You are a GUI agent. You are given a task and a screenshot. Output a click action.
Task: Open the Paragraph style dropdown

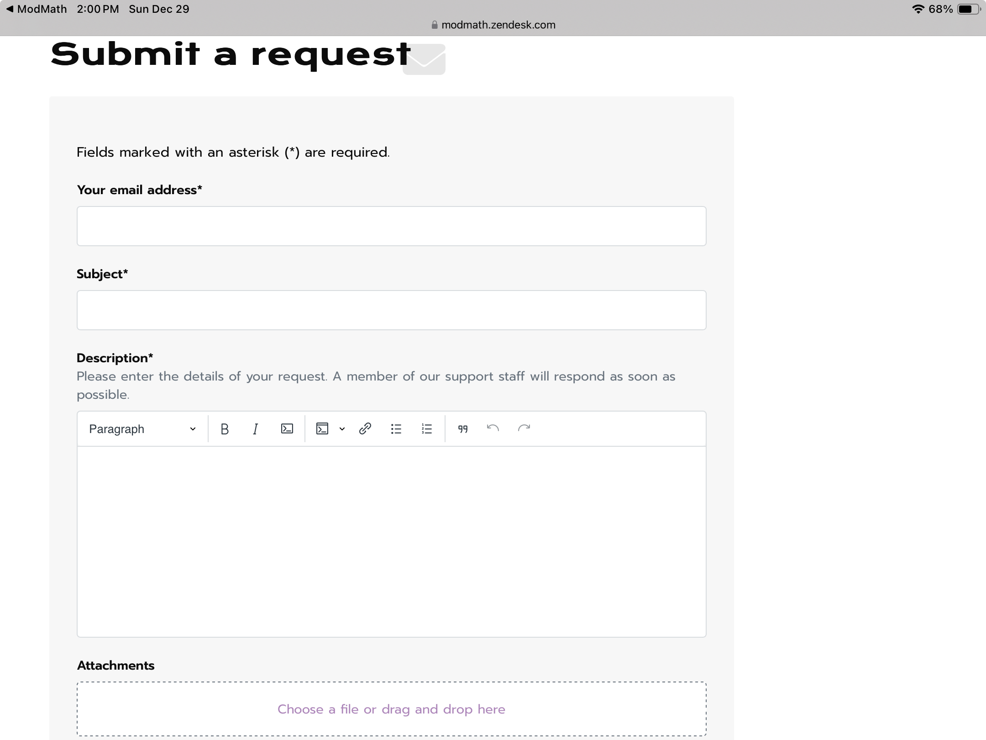(142, 429)
